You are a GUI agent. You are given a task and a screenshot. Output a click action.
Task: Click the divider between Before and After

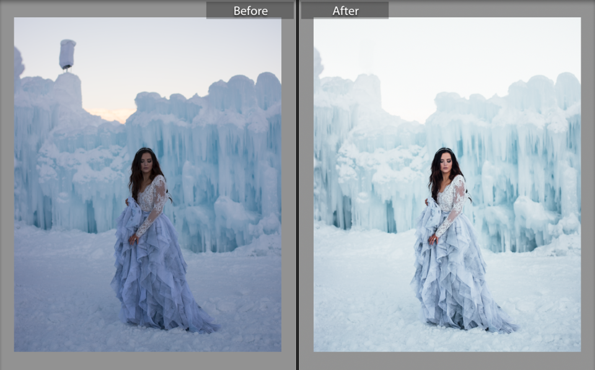[297, 185]
